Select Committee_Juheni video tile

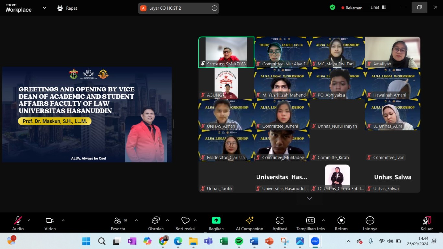[282, 114]
